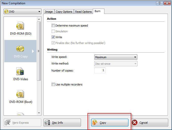Click the "Write speed:" label
Viewport: 172px width, 130px height.
click(59, 57)
